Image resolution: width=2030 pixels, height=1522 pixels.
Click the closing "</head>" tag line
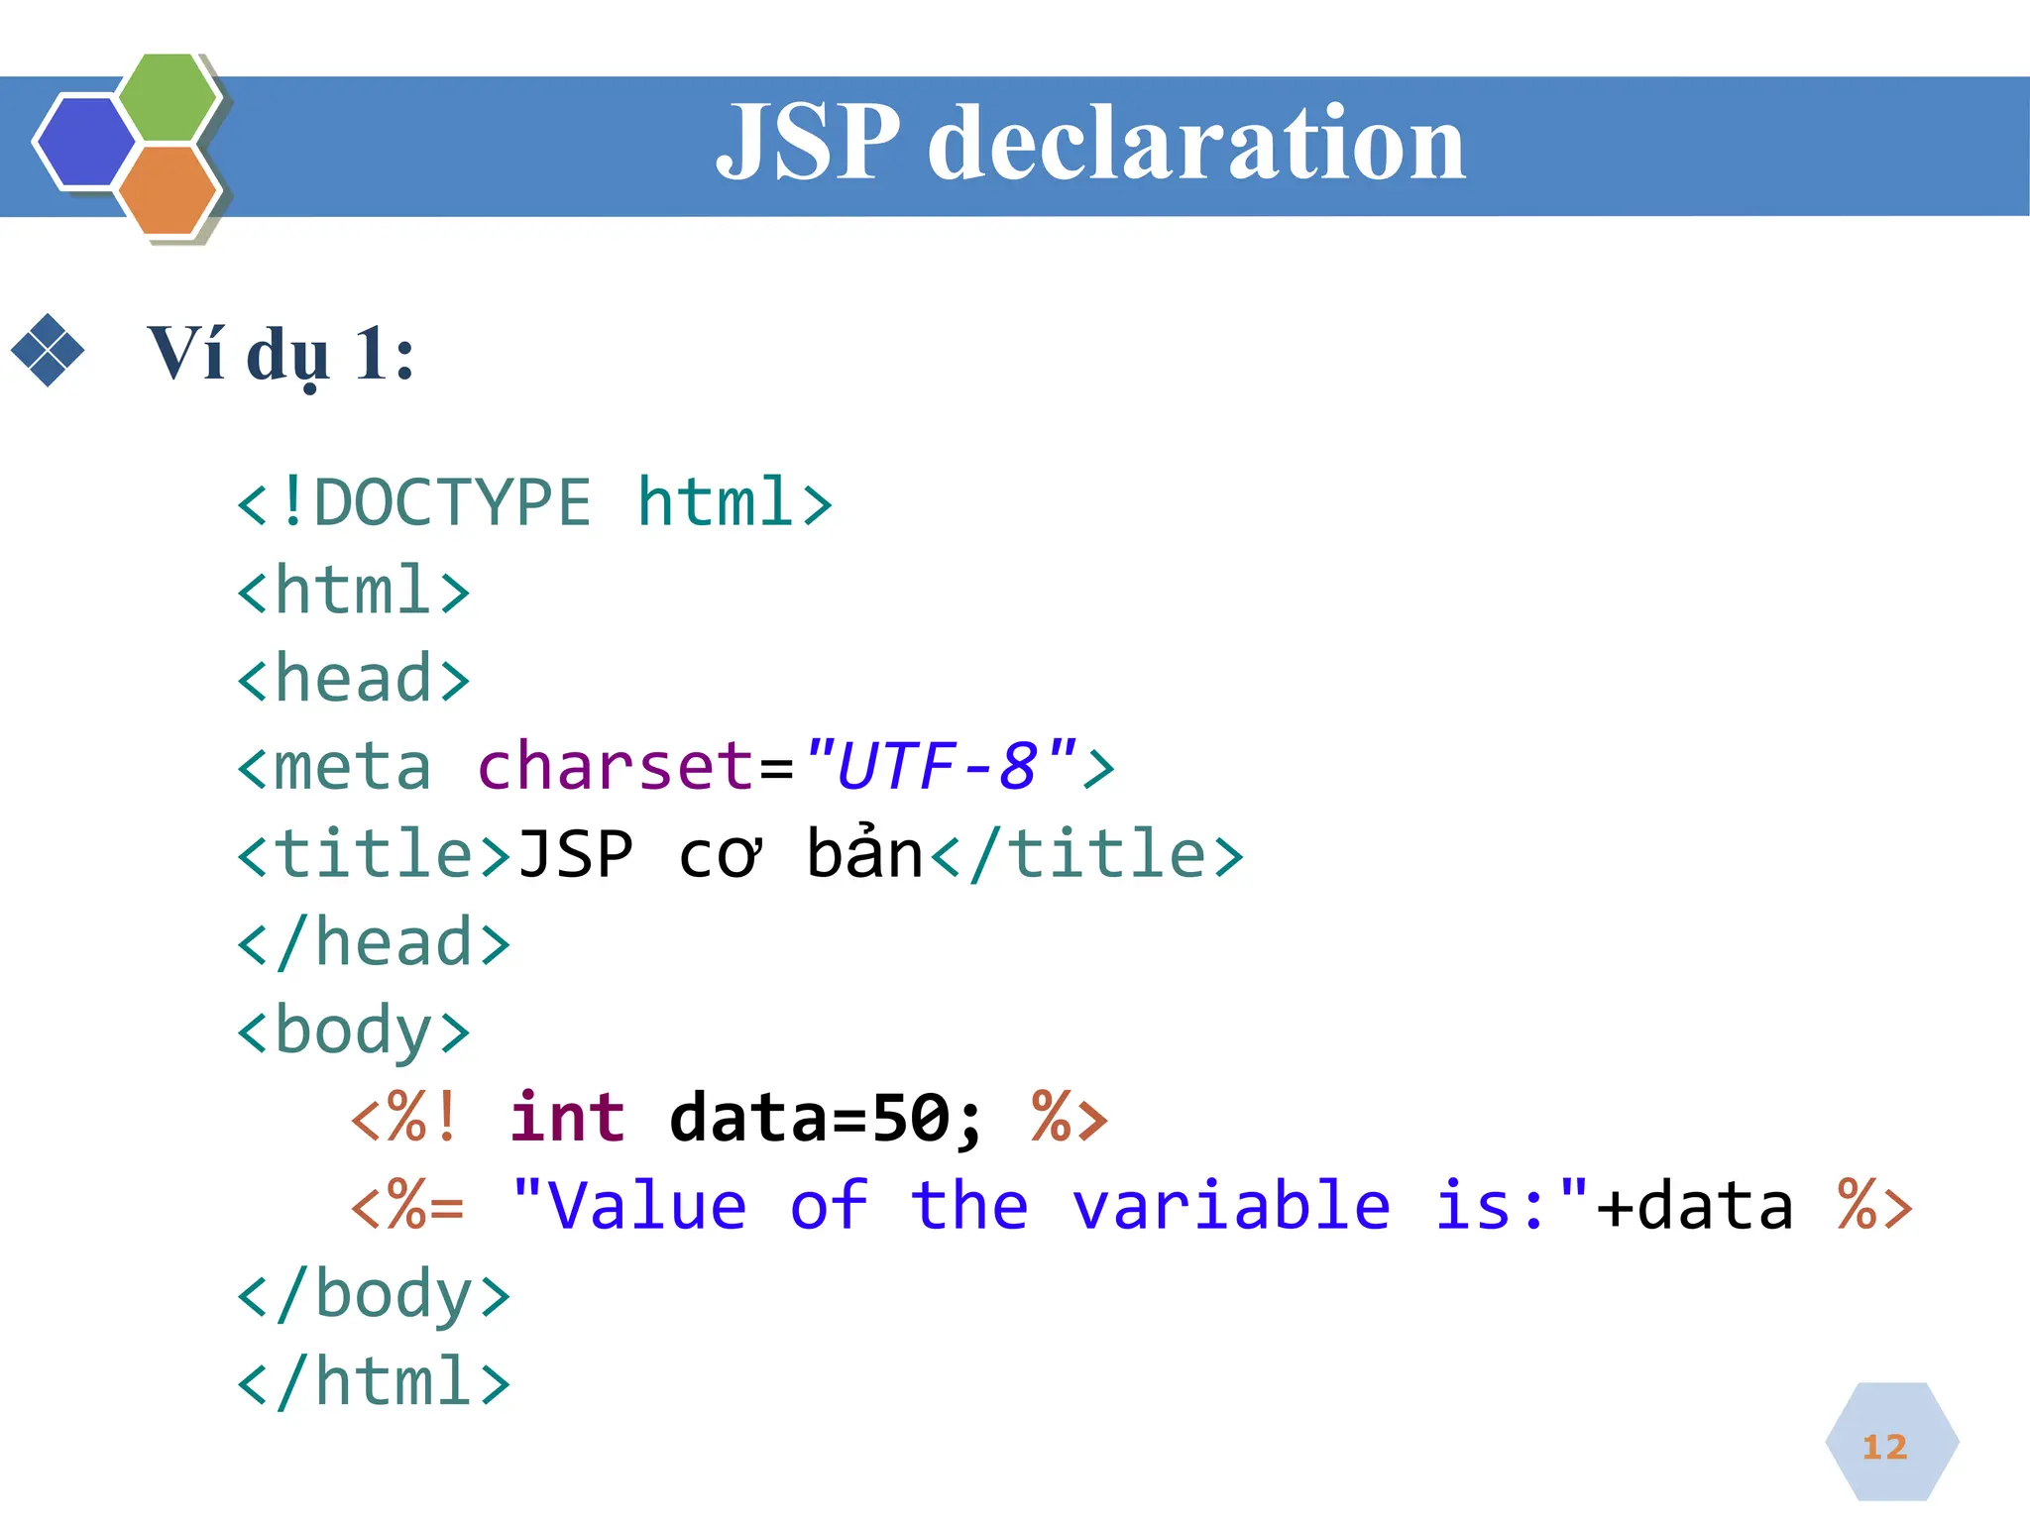pyautogui.click(x=374, y=942)
